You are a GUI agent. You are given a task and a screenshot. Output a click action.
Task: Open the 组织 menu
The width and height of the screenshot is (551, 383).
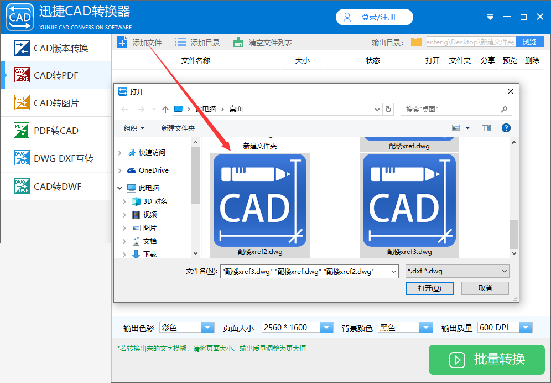point(134,128)
